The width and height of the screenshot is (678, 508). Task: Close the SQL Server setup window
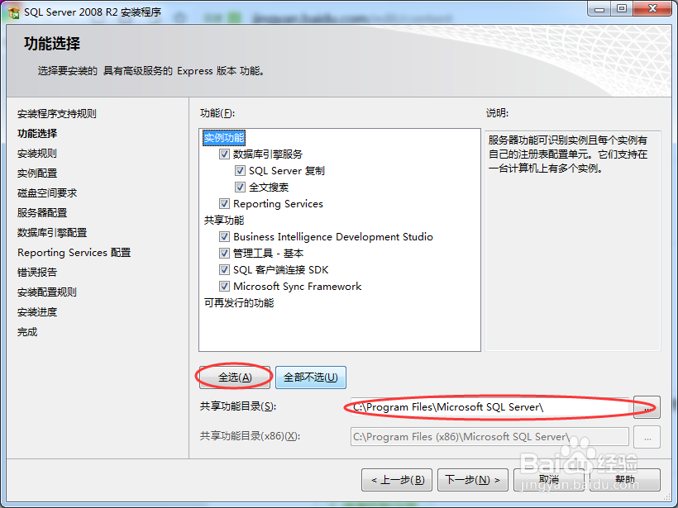tap(653, 8)
